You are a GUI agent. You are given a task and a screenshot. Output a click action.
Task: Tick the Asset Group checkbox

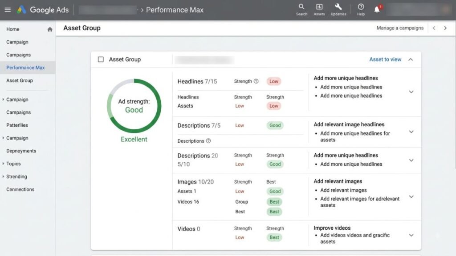[101, 60]
